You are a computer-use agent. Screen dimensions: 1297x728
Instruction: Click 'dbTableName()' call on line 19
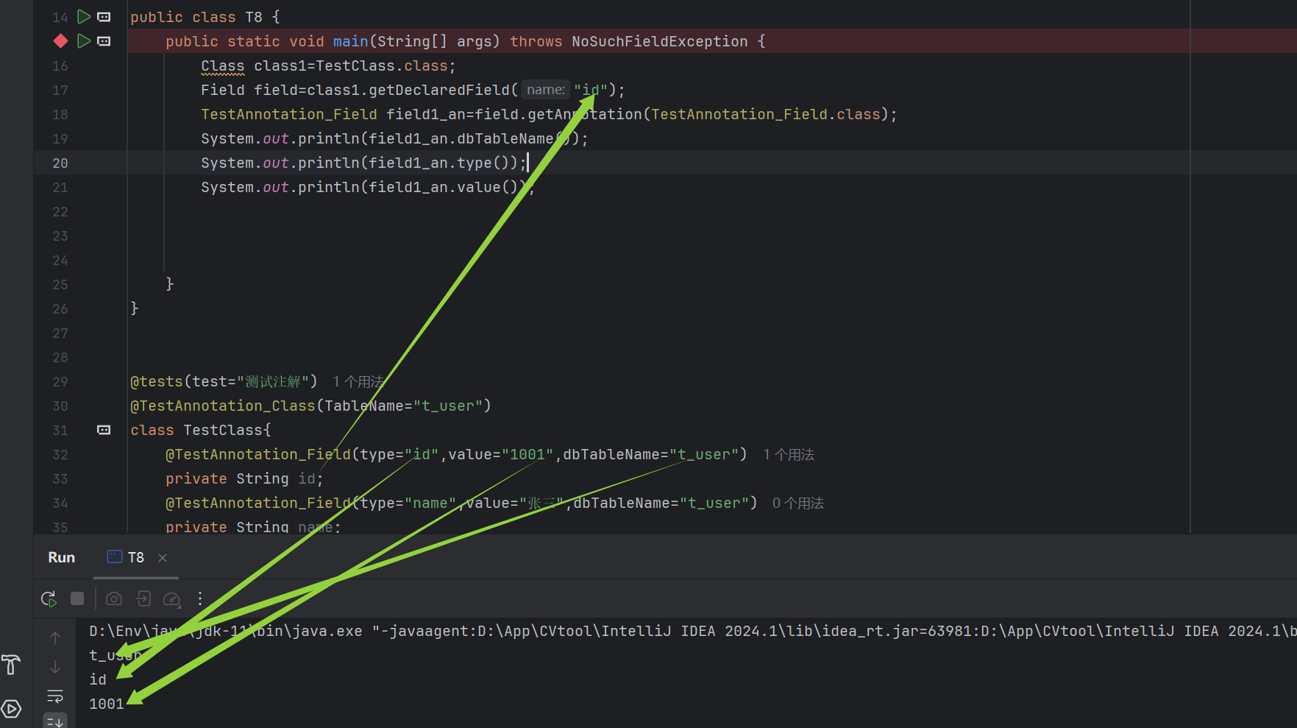[x=515, y=138]
